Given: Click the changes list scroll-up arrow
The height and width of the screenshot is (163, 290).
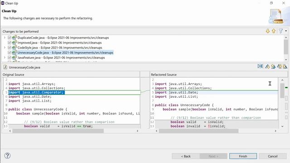Looking at the screenshot, I should coord(286,37).
